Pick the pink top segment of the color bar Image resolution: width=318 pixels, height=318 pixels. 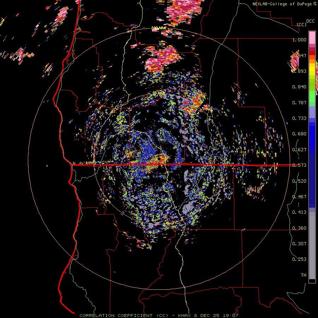pyautogui.click(x=312, y=37)
